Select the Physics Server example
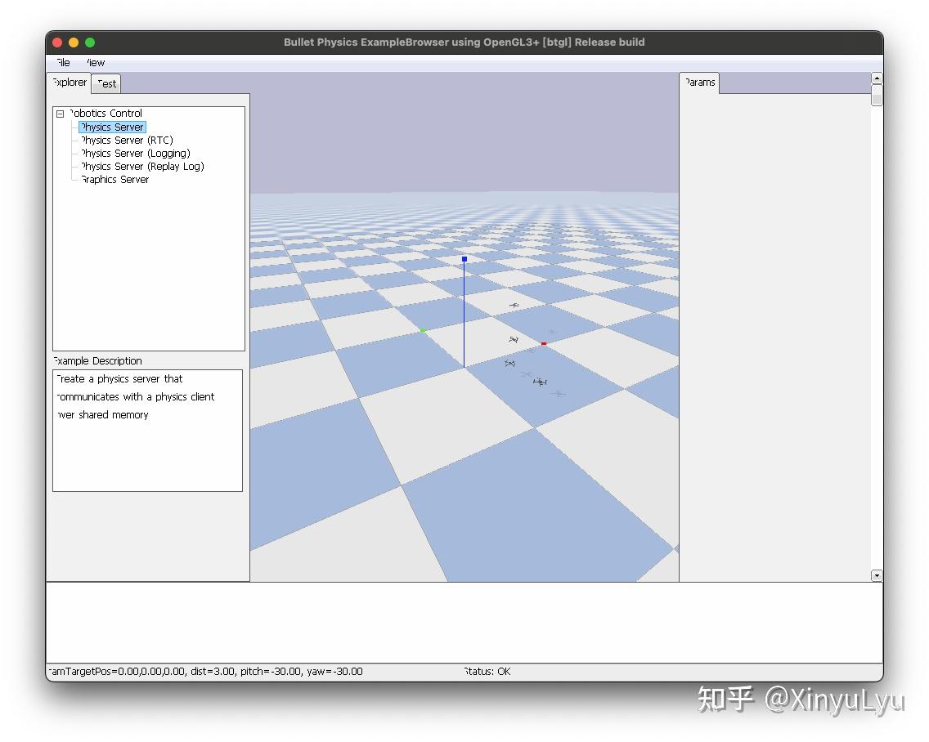Screen dimensions: 929x742 pyautogui.click(x=111, y=127)
